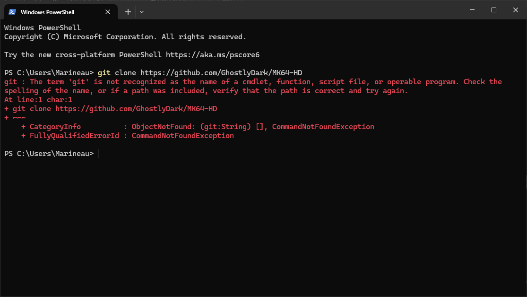Click the 'Copyright (C) Microsoft Corporation' line
The height and width of the screenshot is (297, 527).
pyautogui.click(x=125, y=37)
